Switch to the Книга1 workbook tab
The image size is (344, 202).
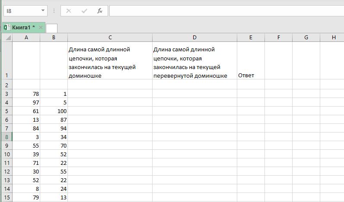(x=23, y=28)
